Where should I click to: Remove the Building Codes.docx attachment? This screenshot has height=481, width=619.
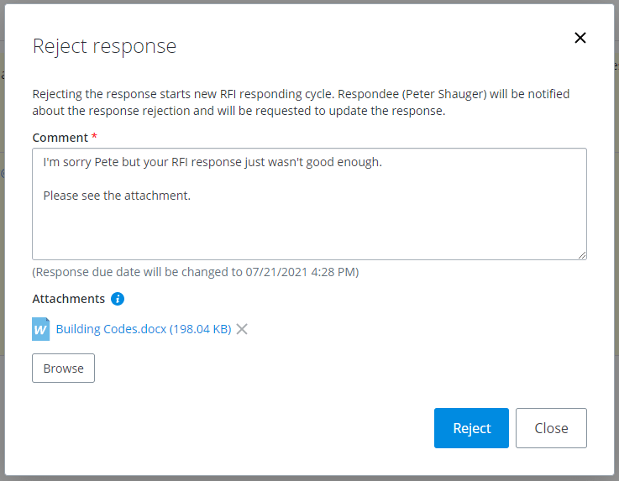pos(242,329)
